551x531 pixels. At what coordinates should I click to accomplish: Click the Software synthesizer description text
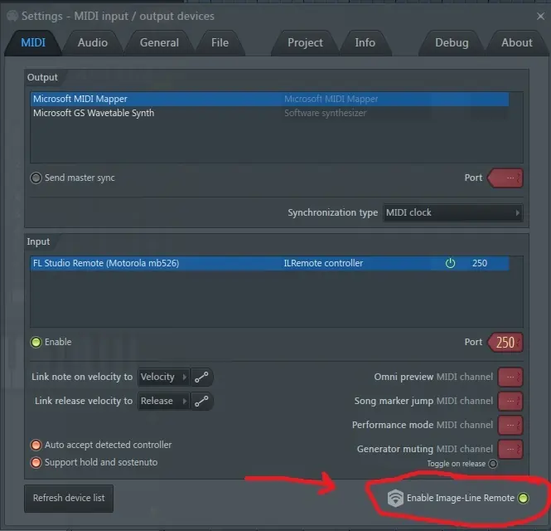click(x=325, y=113)
